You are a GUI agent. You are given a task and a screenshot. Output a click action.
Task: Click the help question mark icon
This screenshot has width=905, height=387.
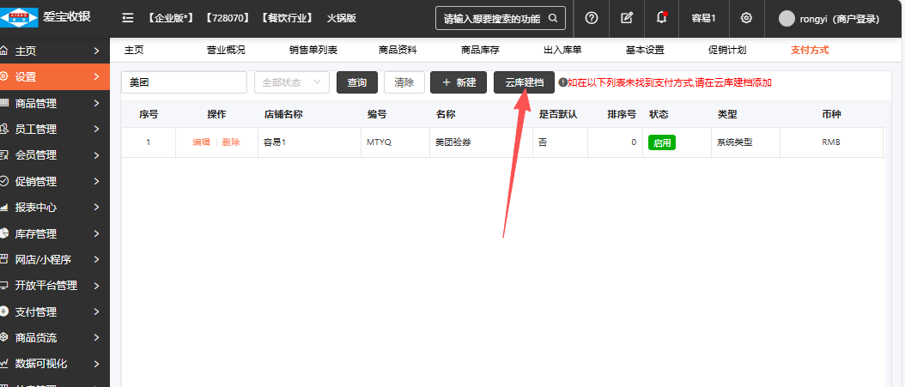592,18
